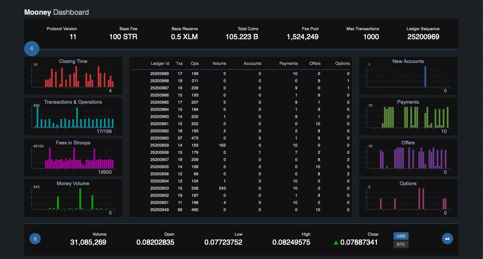Click volume 243 in row 25200953
The height and width of the screenshot is (259, 483).
222,188
